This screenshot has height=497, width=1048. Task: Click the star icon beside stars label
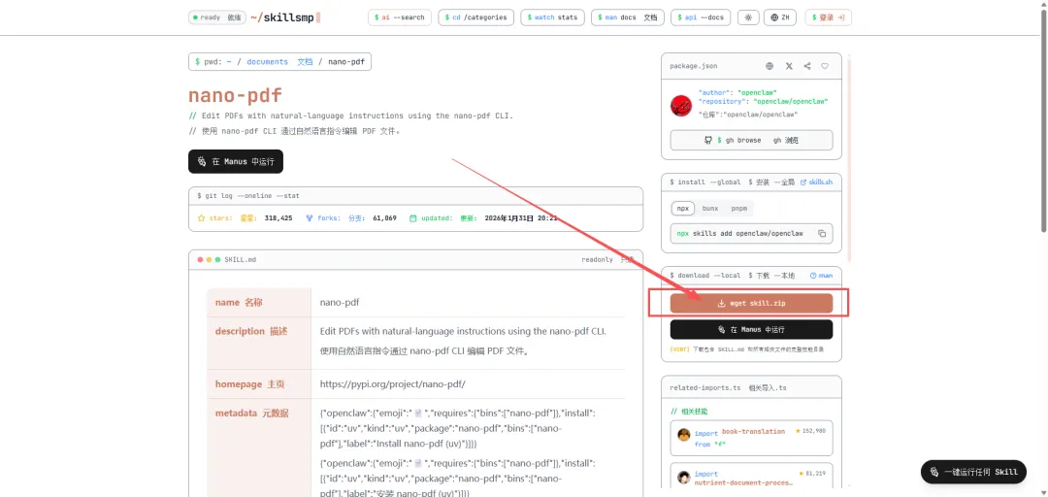[x=201, y=218]
